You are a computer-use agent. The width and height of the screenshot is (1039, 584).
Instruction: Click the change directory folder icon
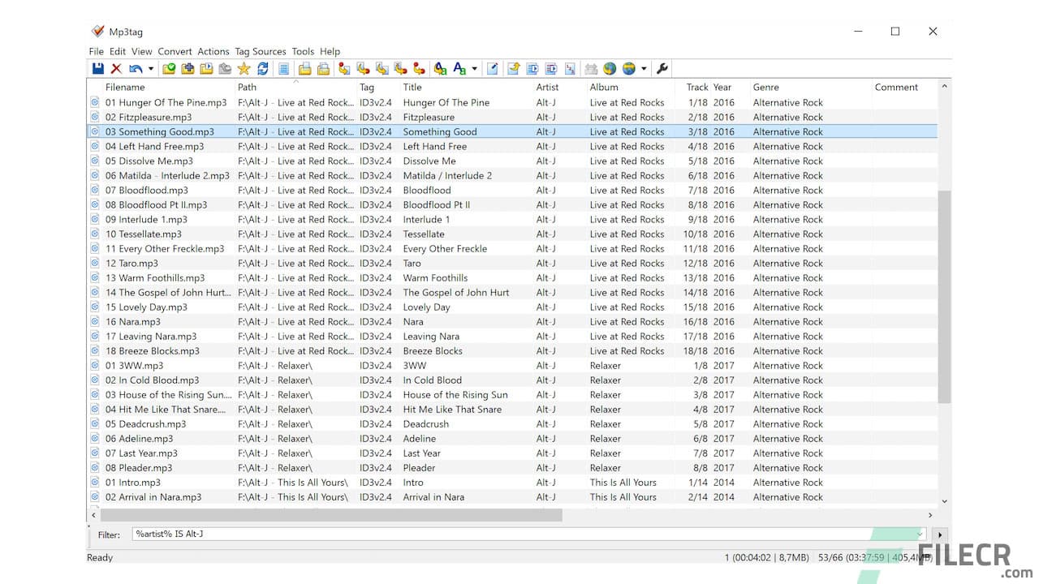click(x=169, y=69)
